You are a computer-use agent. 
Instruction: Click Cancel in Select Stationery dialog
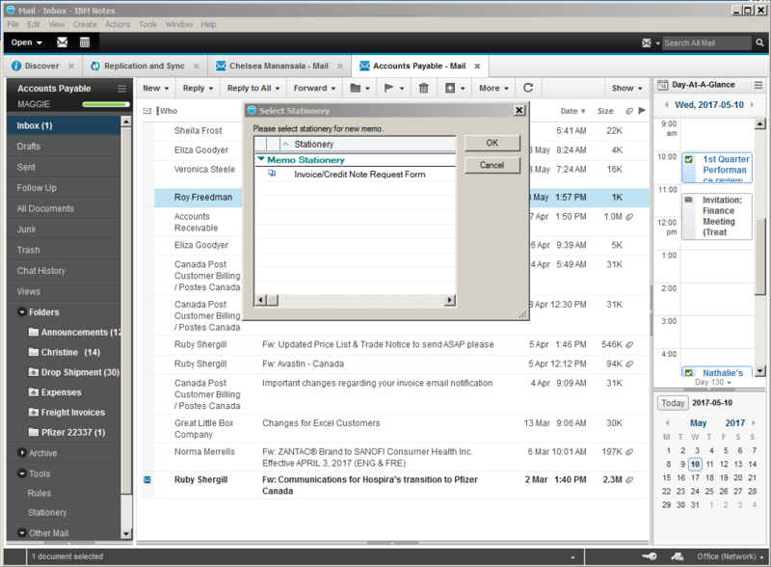(492, 165)
